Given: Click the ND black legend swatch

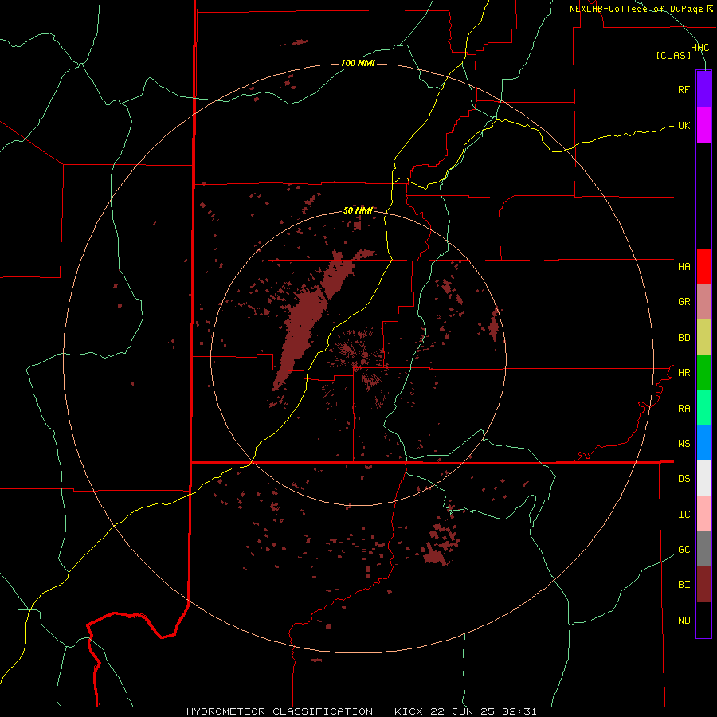Looking at the screenshot, I should [x=703, y=620].
